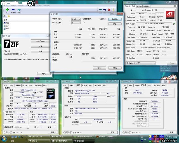Click the green BIOS save chip icon in GPU-Z
This screenshot has height=143, width=179.
point(174,24)
